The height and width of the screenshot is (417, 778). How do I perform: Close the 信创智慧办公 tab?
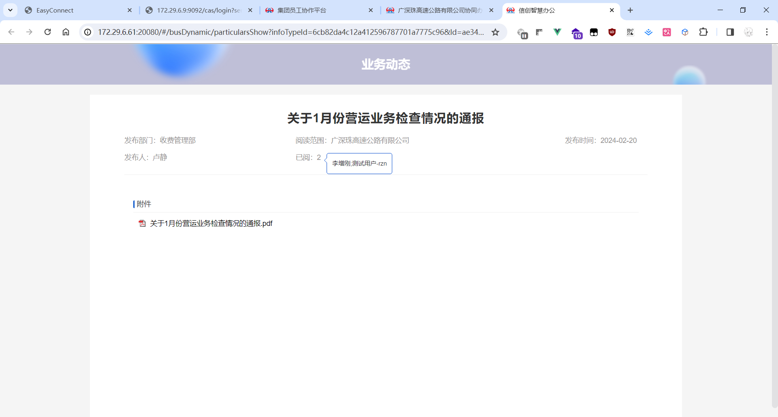[612, 11]
